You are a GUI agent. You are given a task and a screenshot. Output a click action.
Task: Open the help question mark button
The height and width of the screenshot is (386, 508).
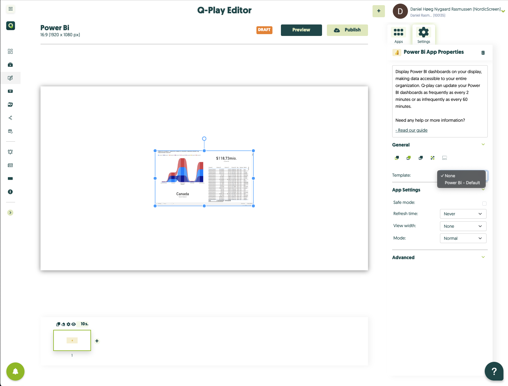494,371
